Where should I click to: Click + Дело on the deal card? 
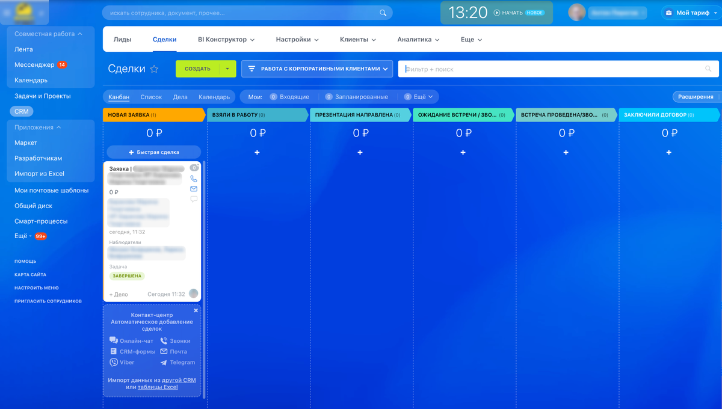click(119, 295)
